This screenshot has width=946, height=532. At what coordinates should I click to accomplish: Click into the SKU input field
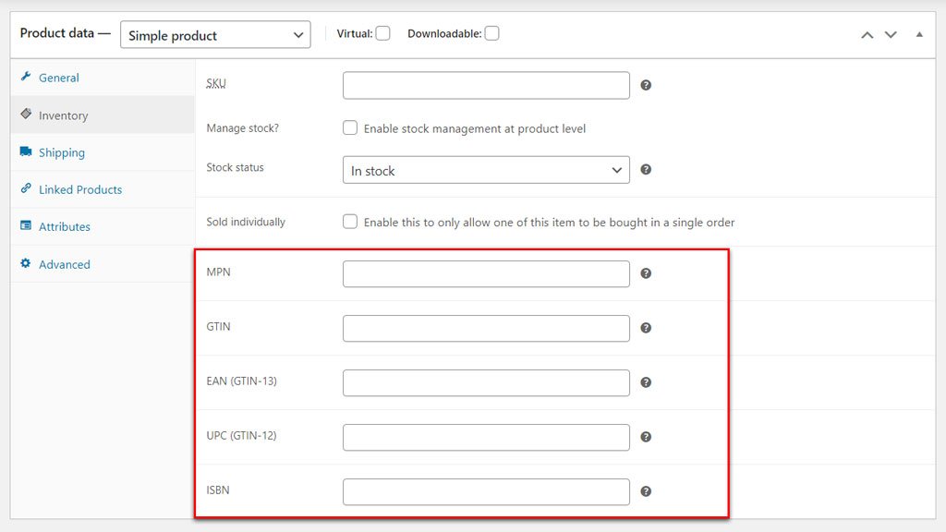tap(486, 85)
